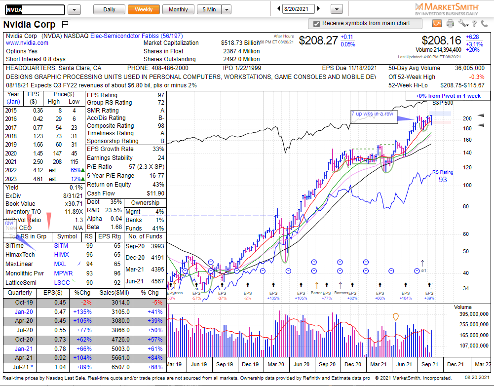Click the flag icon beside Nvidia Corp
The width and height of the screenshot is (494, 386).
65,24
